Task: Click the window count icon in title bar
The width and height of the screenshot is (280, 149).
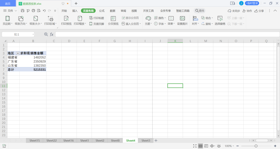Action: click(x=232, y=3)
